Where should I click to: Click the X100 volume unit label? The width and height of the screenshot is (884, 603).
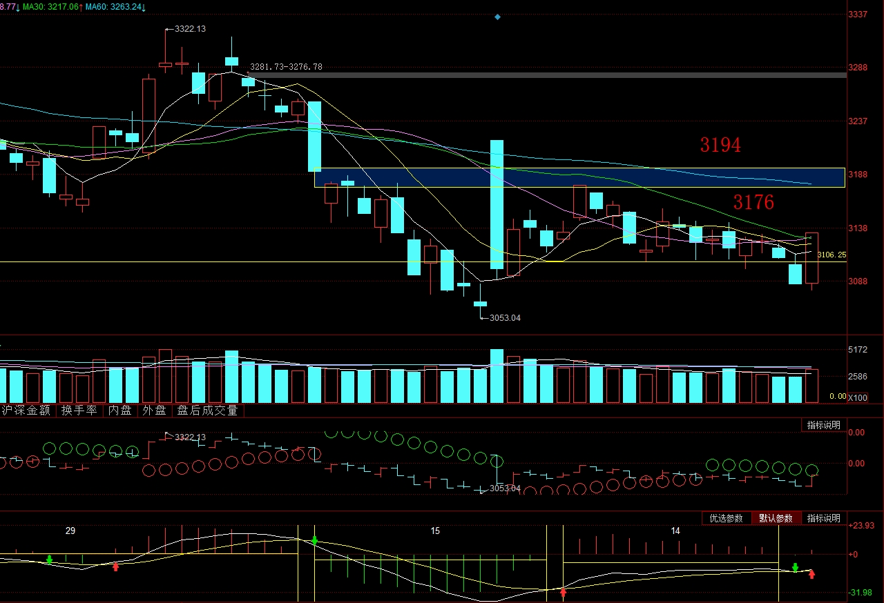point(858,397)
